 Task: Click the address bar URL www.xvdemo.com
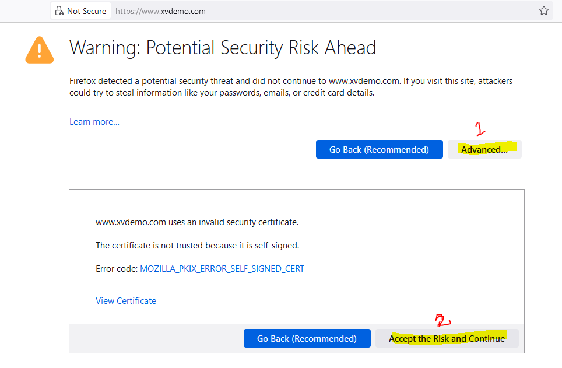tap(160, 12)
